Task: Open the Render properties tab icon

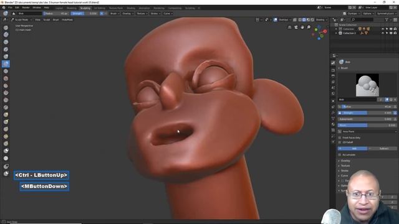Action: tap(334, 70)
